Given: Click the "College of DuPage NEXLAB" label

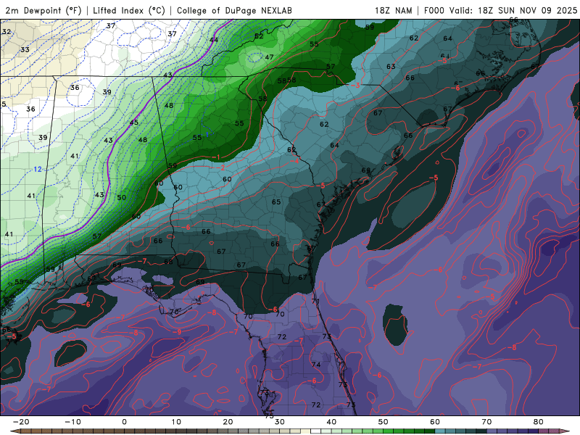Looking at the screenshot, I should click(x=234, y=11).
